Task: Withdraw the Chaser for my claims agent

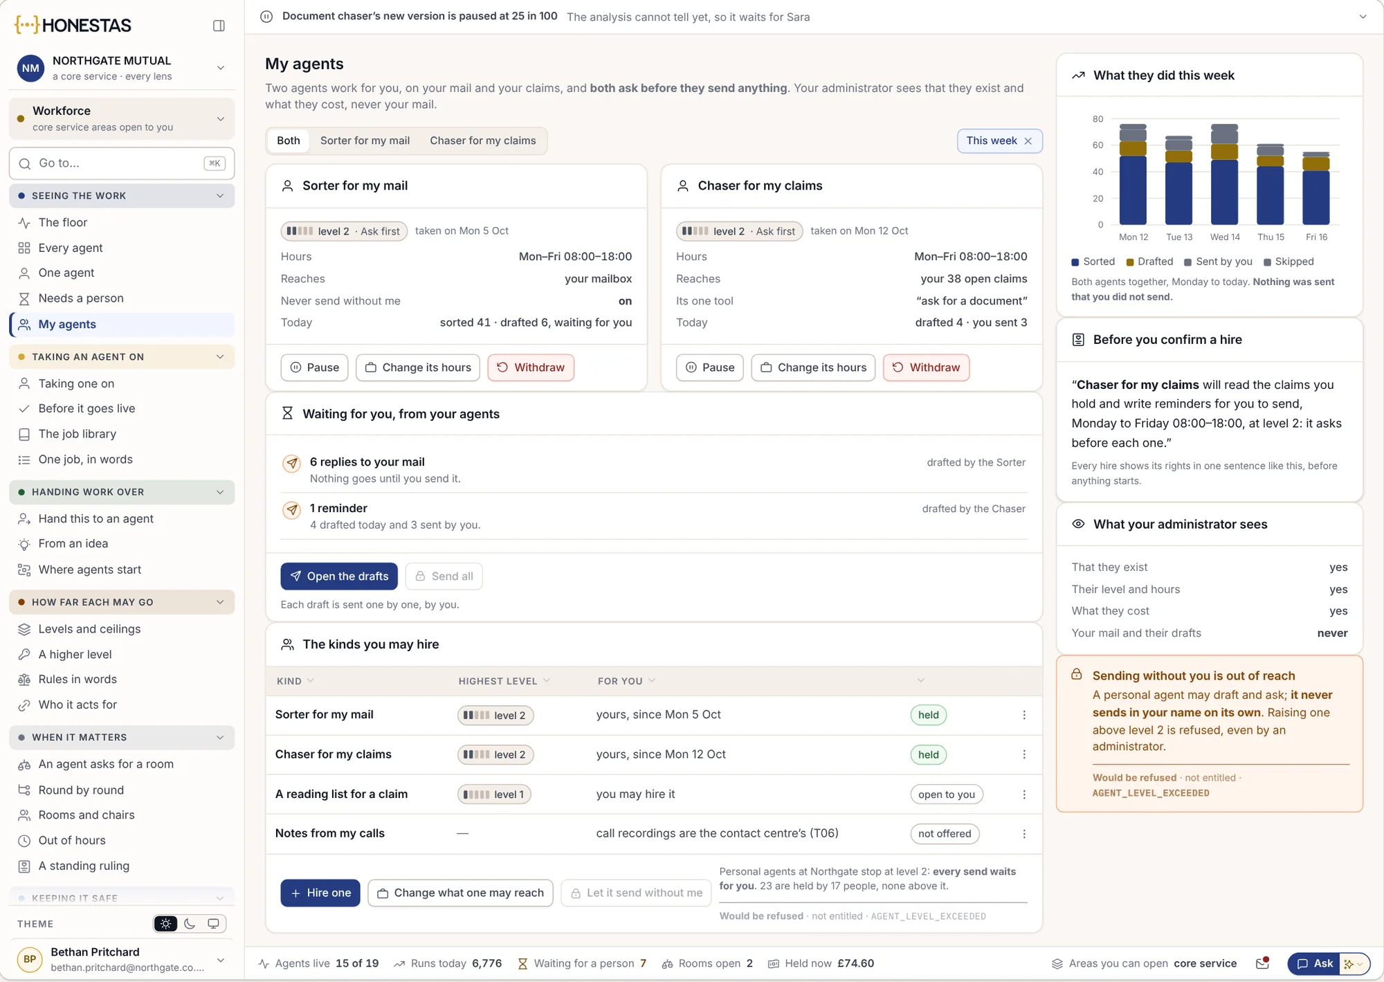Action: [926, 367]
